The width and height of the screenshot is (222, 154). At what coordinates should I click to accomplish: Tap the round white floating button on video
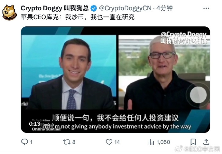click(198, 95)
